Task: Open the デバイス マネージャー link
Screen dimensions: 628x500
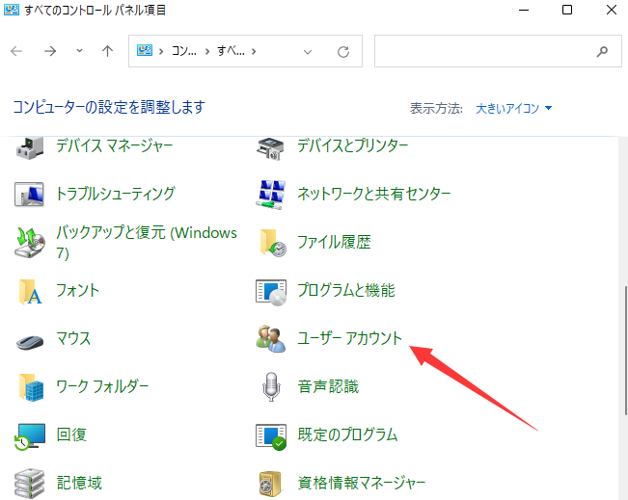Action: click(x=115, y=145)
